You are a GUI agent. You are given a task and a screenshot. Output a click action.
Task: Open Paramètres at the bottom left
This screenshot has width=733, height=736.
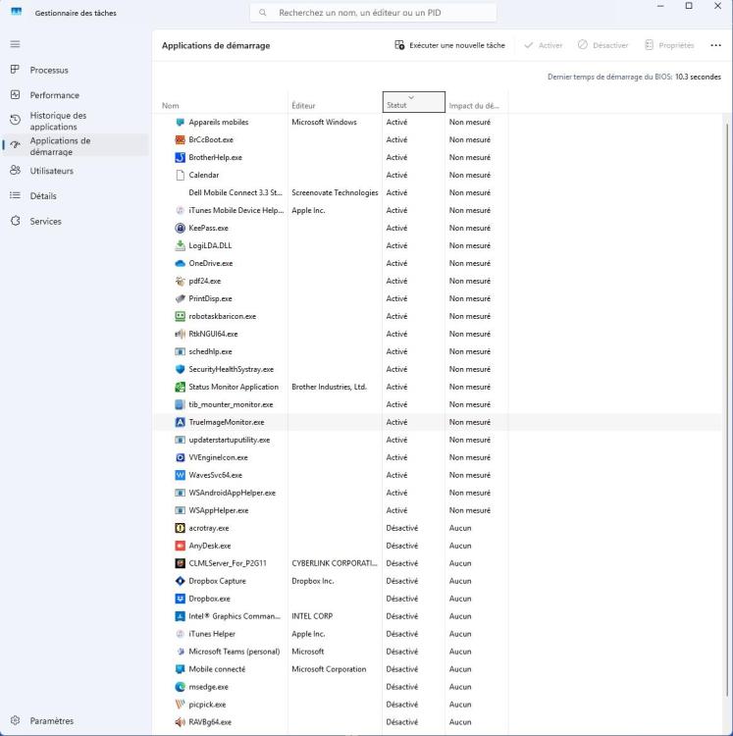click(x=51, y=720)
